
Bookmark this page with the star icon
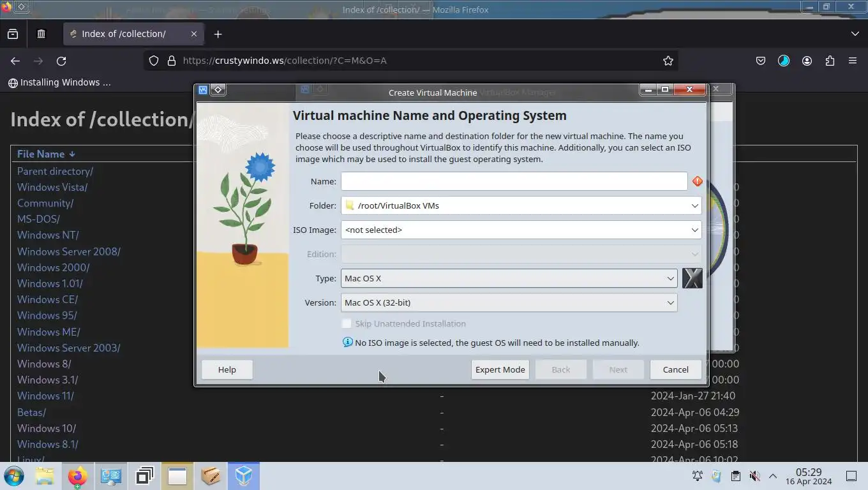click(x=668, y=61)
